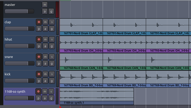Solo the kick track

(52, 74)
